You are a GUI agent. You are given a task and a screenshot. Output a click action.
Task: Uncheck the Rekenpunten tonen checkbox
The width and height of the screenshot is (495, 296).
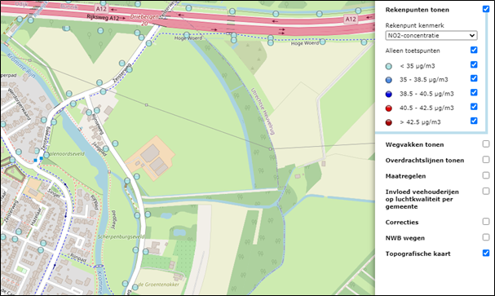click(x=486, y=9)
